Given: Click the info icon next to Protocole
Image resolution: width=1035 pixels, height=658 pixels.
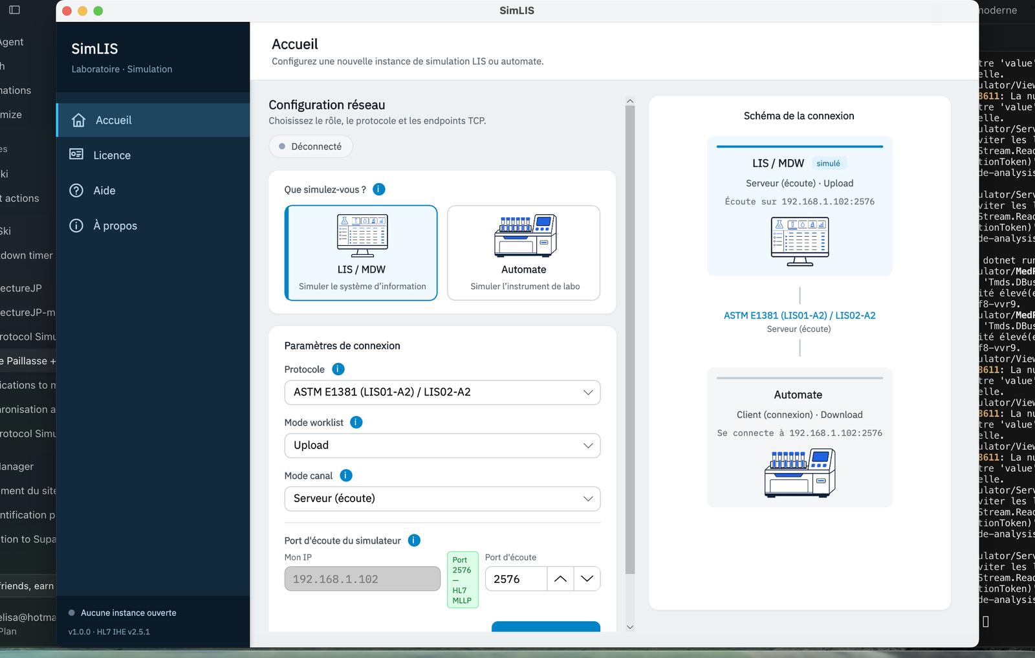Looking at the screenshot, I should pyautogui.click(x=338, y=369).
